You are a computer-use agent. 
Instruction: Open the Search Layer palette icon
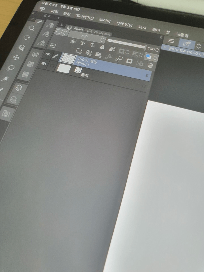coord(13,99)
